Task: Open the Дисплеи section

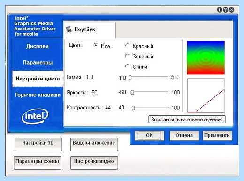Action: click(x=38, y=46)
